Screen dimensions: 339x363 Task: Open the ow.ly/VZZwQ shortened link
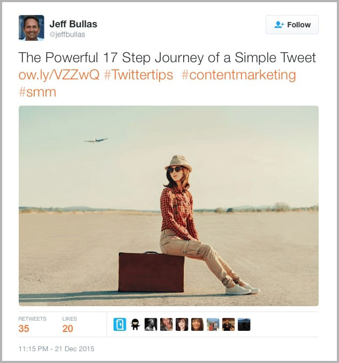pos(59,75)
